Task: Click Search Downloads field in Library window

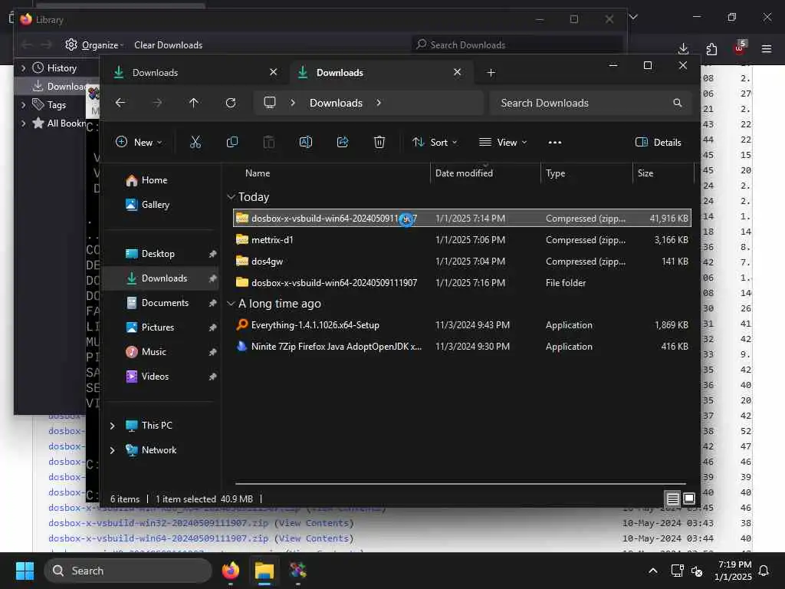Action: (517, 45)
